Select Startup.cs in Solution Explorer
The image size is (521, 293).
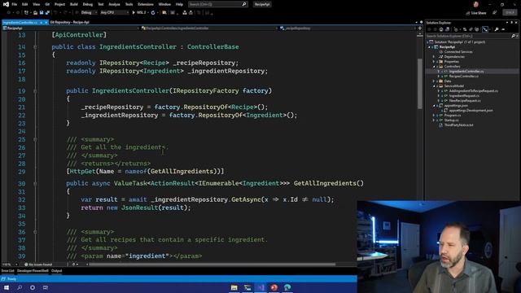click(451, 120)
